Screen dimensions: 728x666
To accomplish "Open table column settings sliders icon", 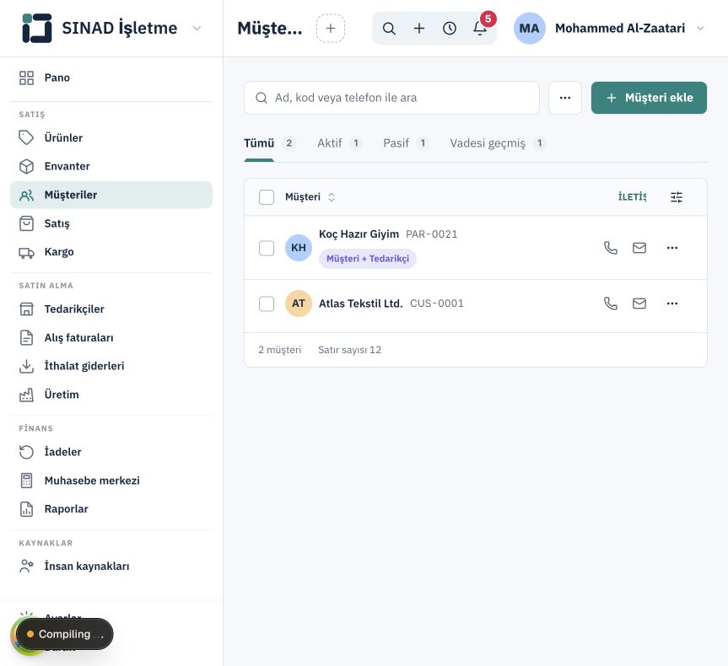I will [x=677, y=197].
